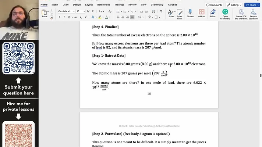Viewport: 262px width, 147px height.
Task: Click the vertical scrollbar thumb
Action: 261,75
